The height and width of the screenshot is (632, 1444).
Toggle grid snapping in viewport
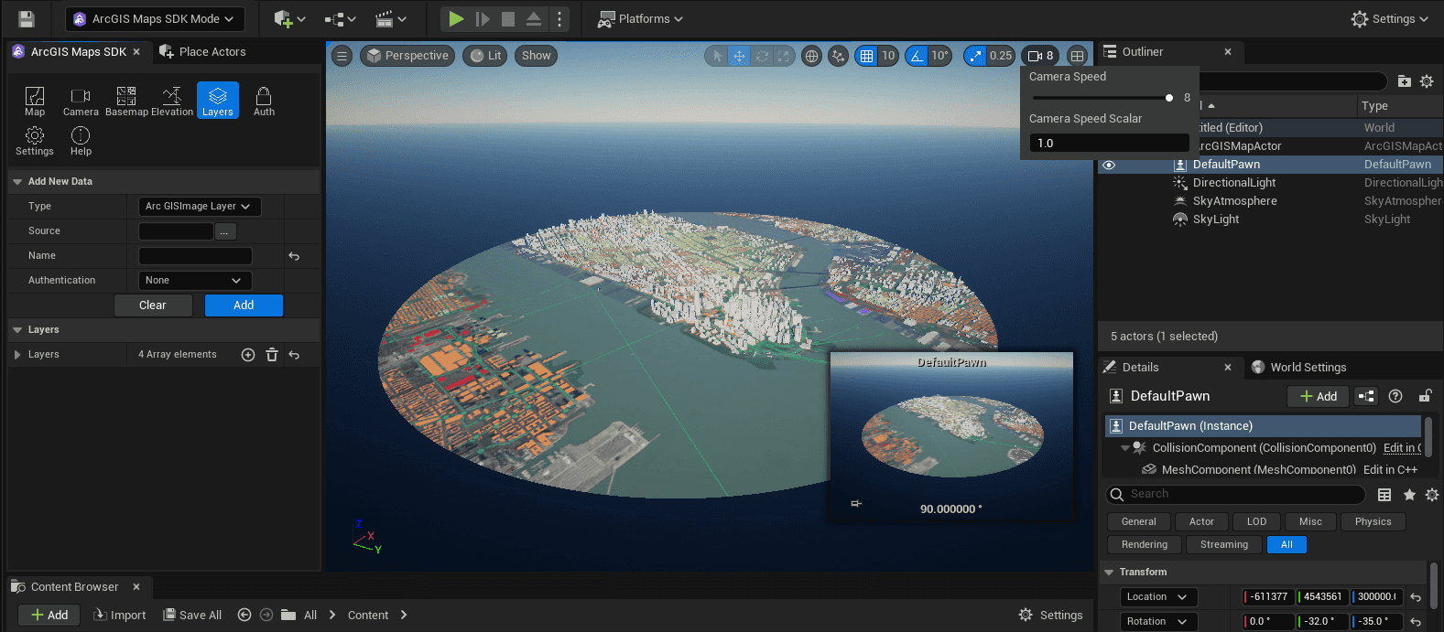tap(866, 56)
